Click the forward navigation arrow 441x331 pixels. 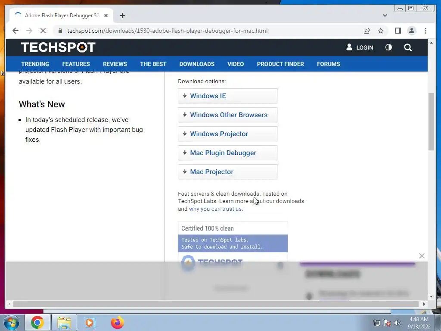coord(29,31)
